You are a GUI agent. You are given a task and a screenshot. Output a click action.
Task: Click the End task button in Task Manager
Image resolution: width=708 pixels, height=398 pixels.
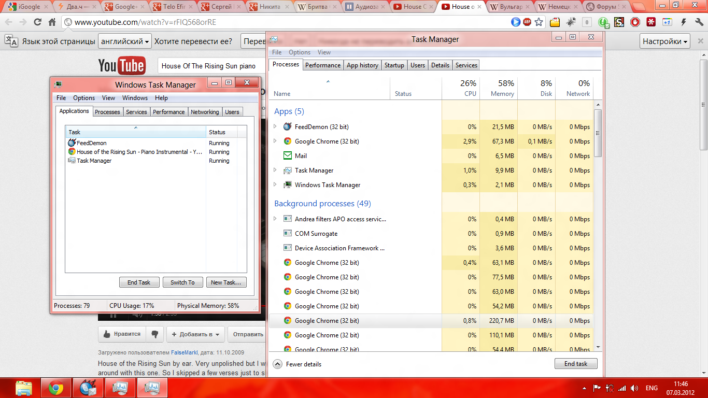[x=576, y=364]
